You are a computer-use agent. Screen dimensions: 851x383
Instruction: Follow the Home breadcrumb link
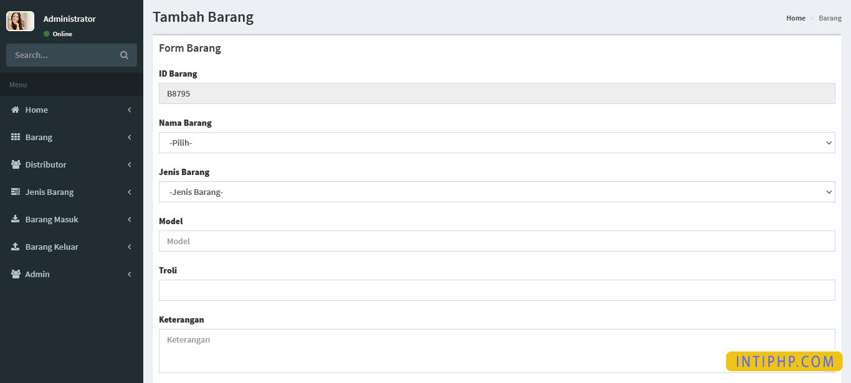click(x=796, y=18)
